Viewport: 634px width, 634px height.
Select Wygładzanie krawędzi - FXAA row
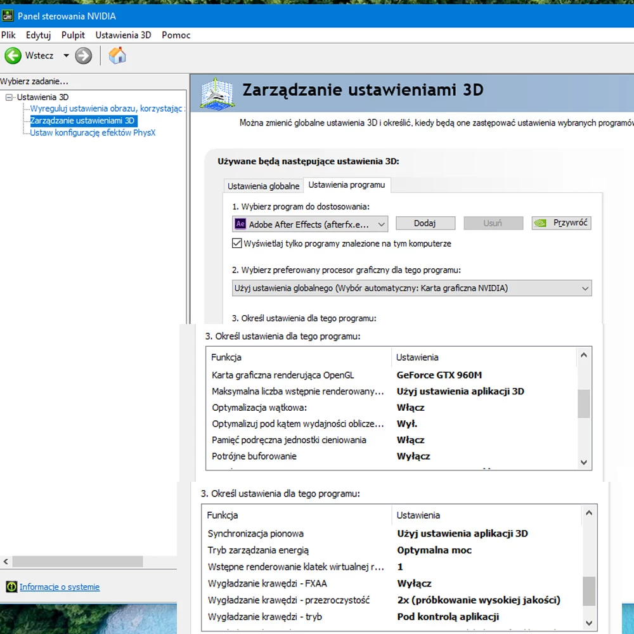point(392,583)
